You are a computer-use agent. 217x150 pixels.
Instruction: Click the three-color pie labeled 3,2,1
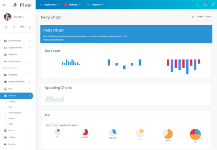195,134
